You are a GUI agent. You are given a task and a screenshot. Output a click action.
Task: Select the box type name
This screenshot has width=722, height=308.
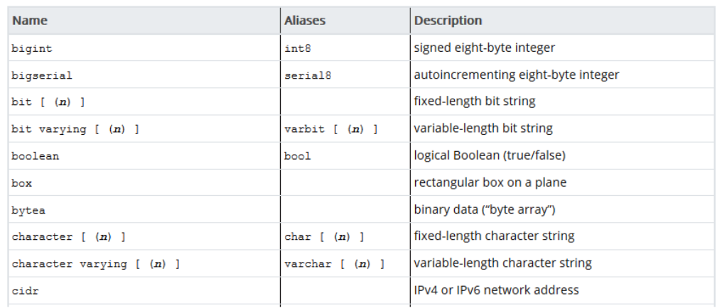(x=22, y=183)
